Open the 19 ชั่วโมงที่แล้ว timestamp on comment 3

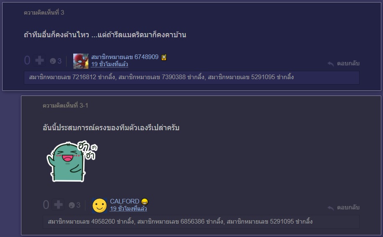click(109, 64)
